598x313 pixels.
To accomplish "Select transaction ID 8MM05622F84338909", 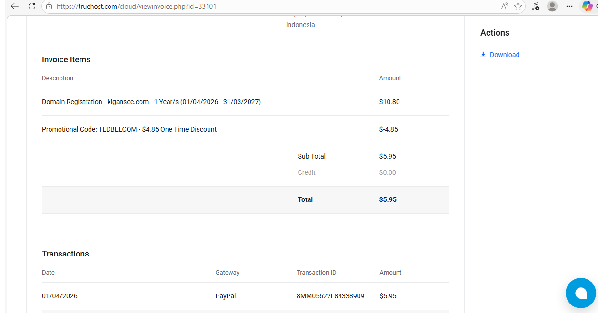I will tap(330, 296).
